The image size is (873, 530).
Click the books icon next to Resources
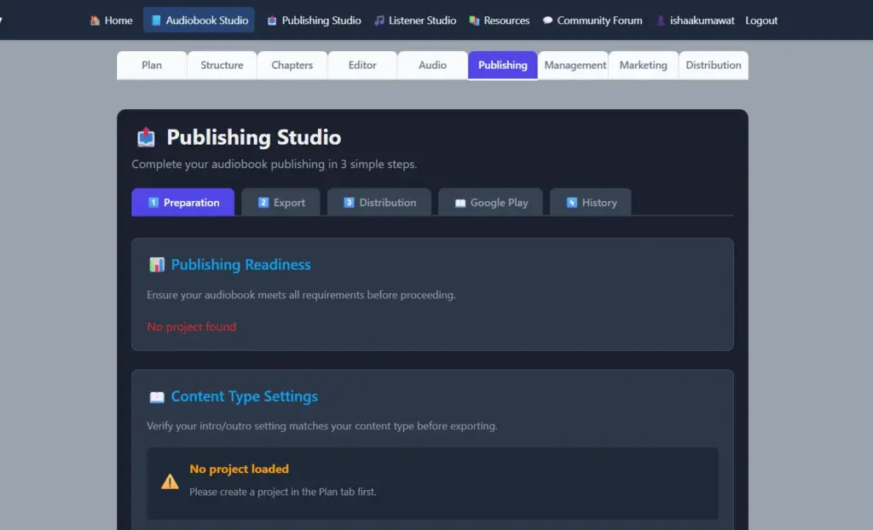(474, 20)
